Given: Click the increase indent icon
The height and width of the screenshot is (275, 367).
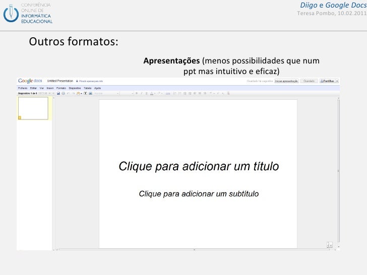Looking at the screenshot, I should pyautogui.click(x=190, y=93).
